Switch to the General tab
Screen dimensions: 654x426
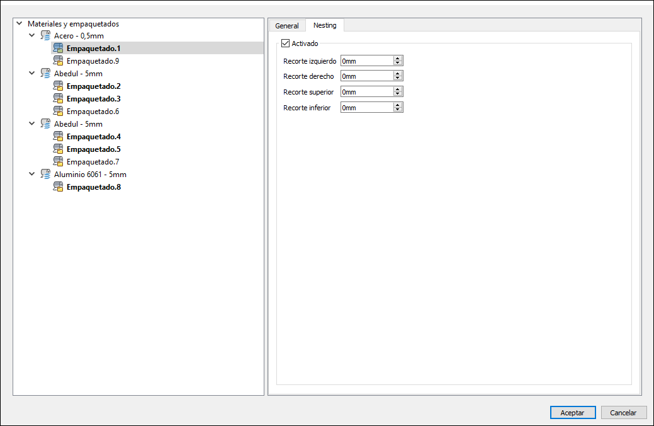click(287, 25)
